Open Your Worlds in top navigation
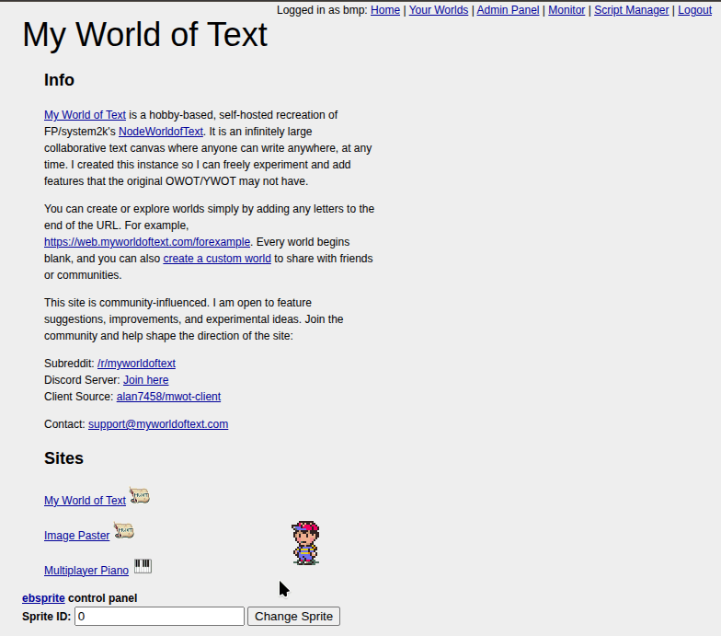This screenshot has width=721, height=636. tap(439, 10)
